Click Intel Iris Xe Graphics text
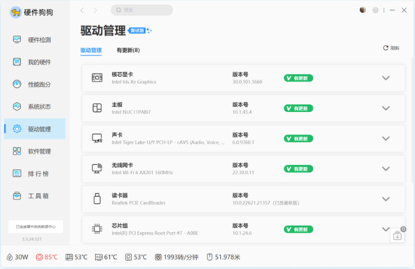This screenshot has height=269, width=415. pos(134,82)
